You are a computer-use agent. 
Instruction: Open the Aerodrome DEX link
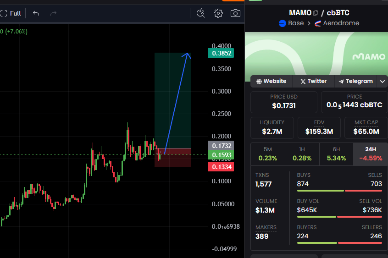coord(337,23)
